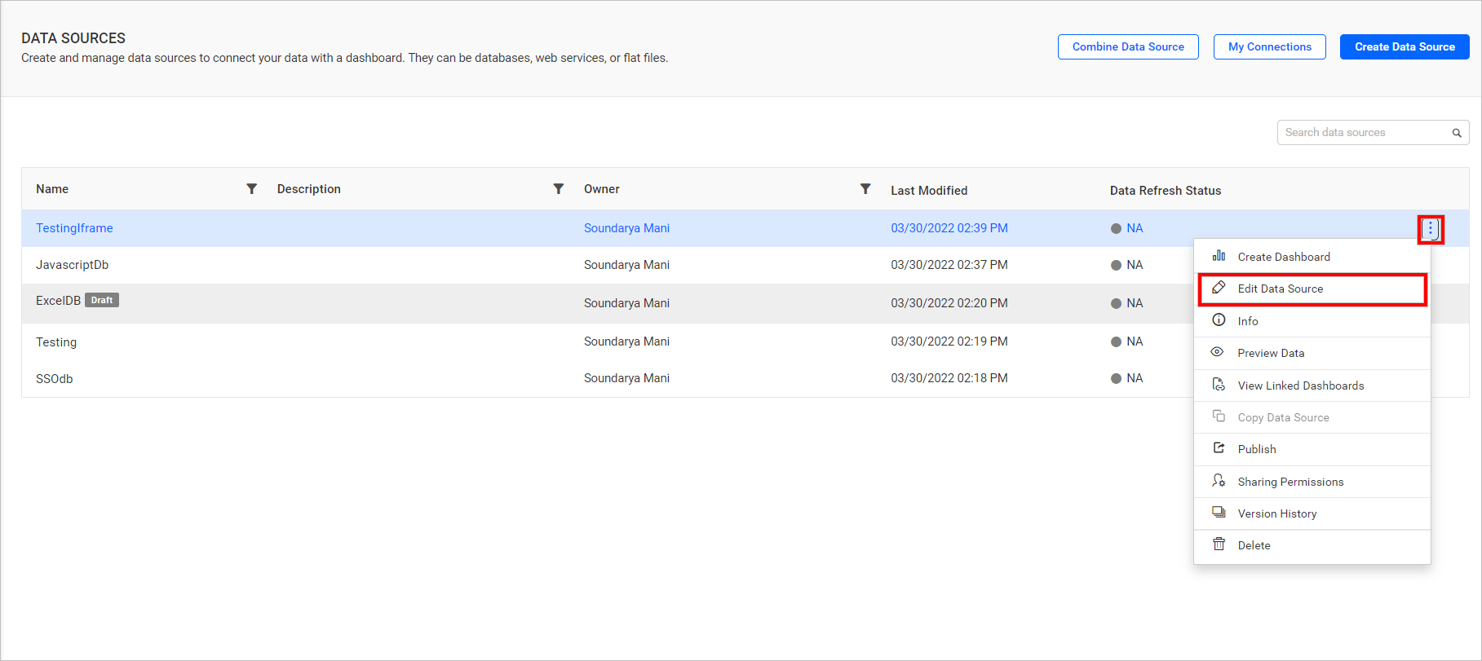
Task: Click the three-dot options icon for TestingIframe
Action: coord(1431,229)
